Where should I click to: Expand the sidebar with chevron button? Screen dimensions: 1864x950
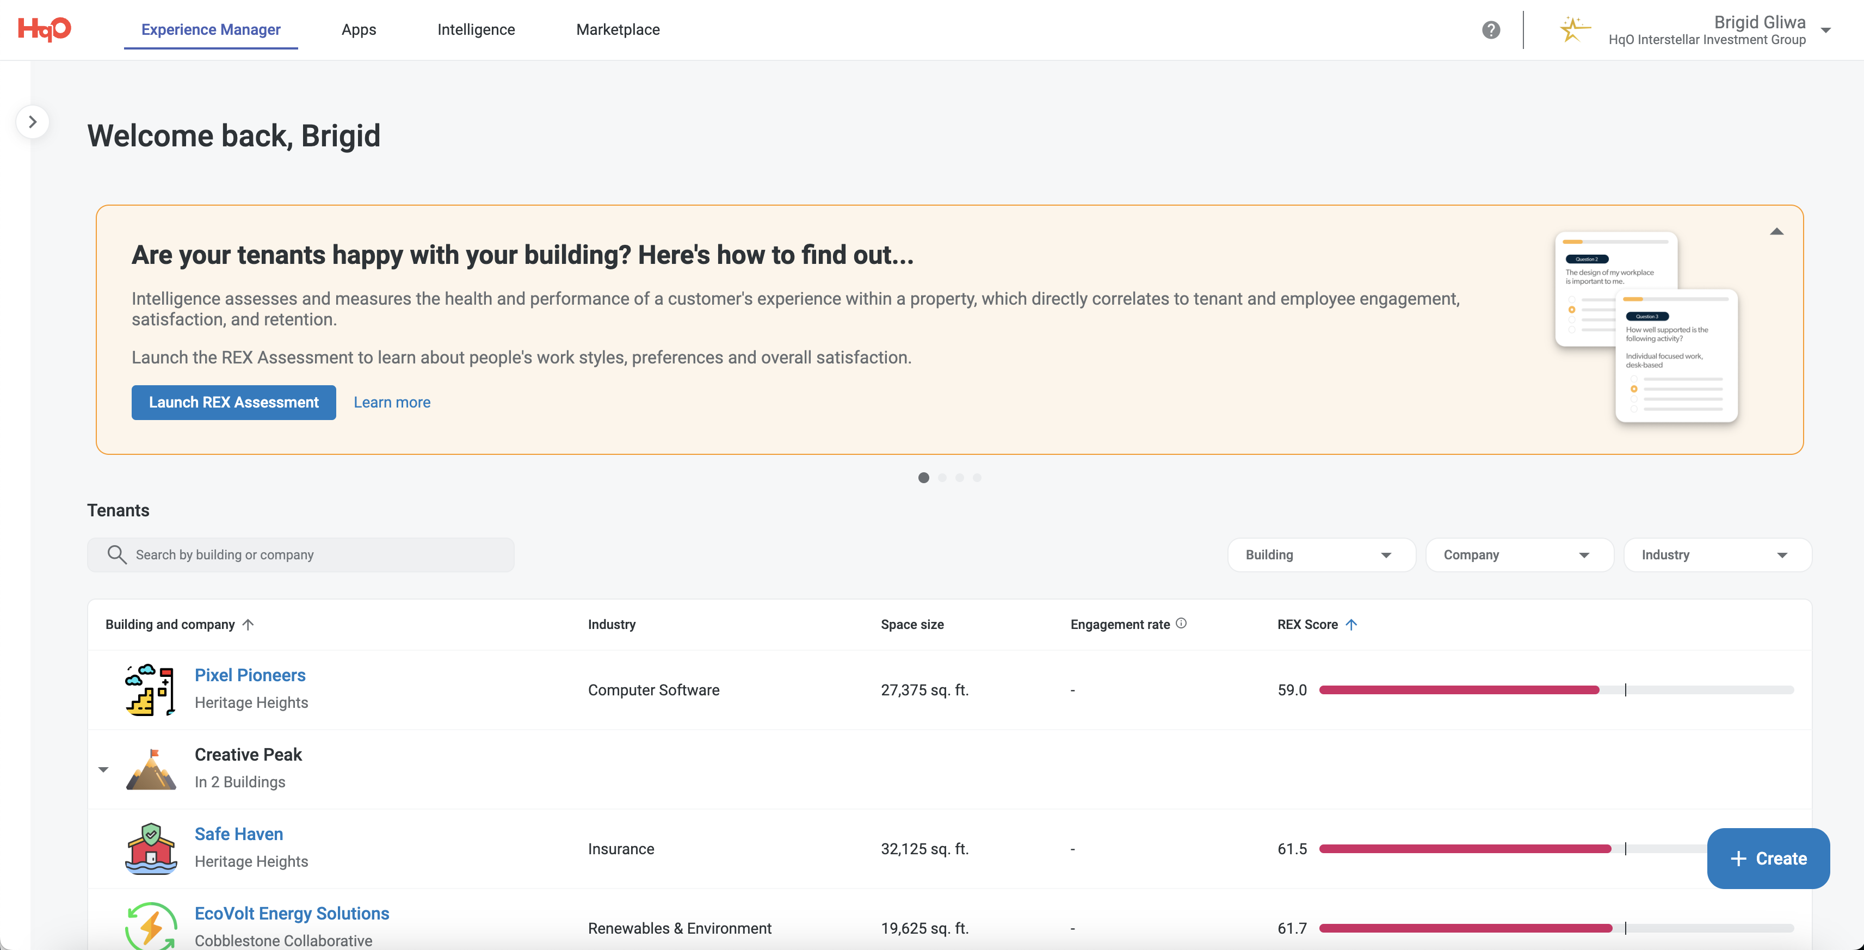coord(33,121)
